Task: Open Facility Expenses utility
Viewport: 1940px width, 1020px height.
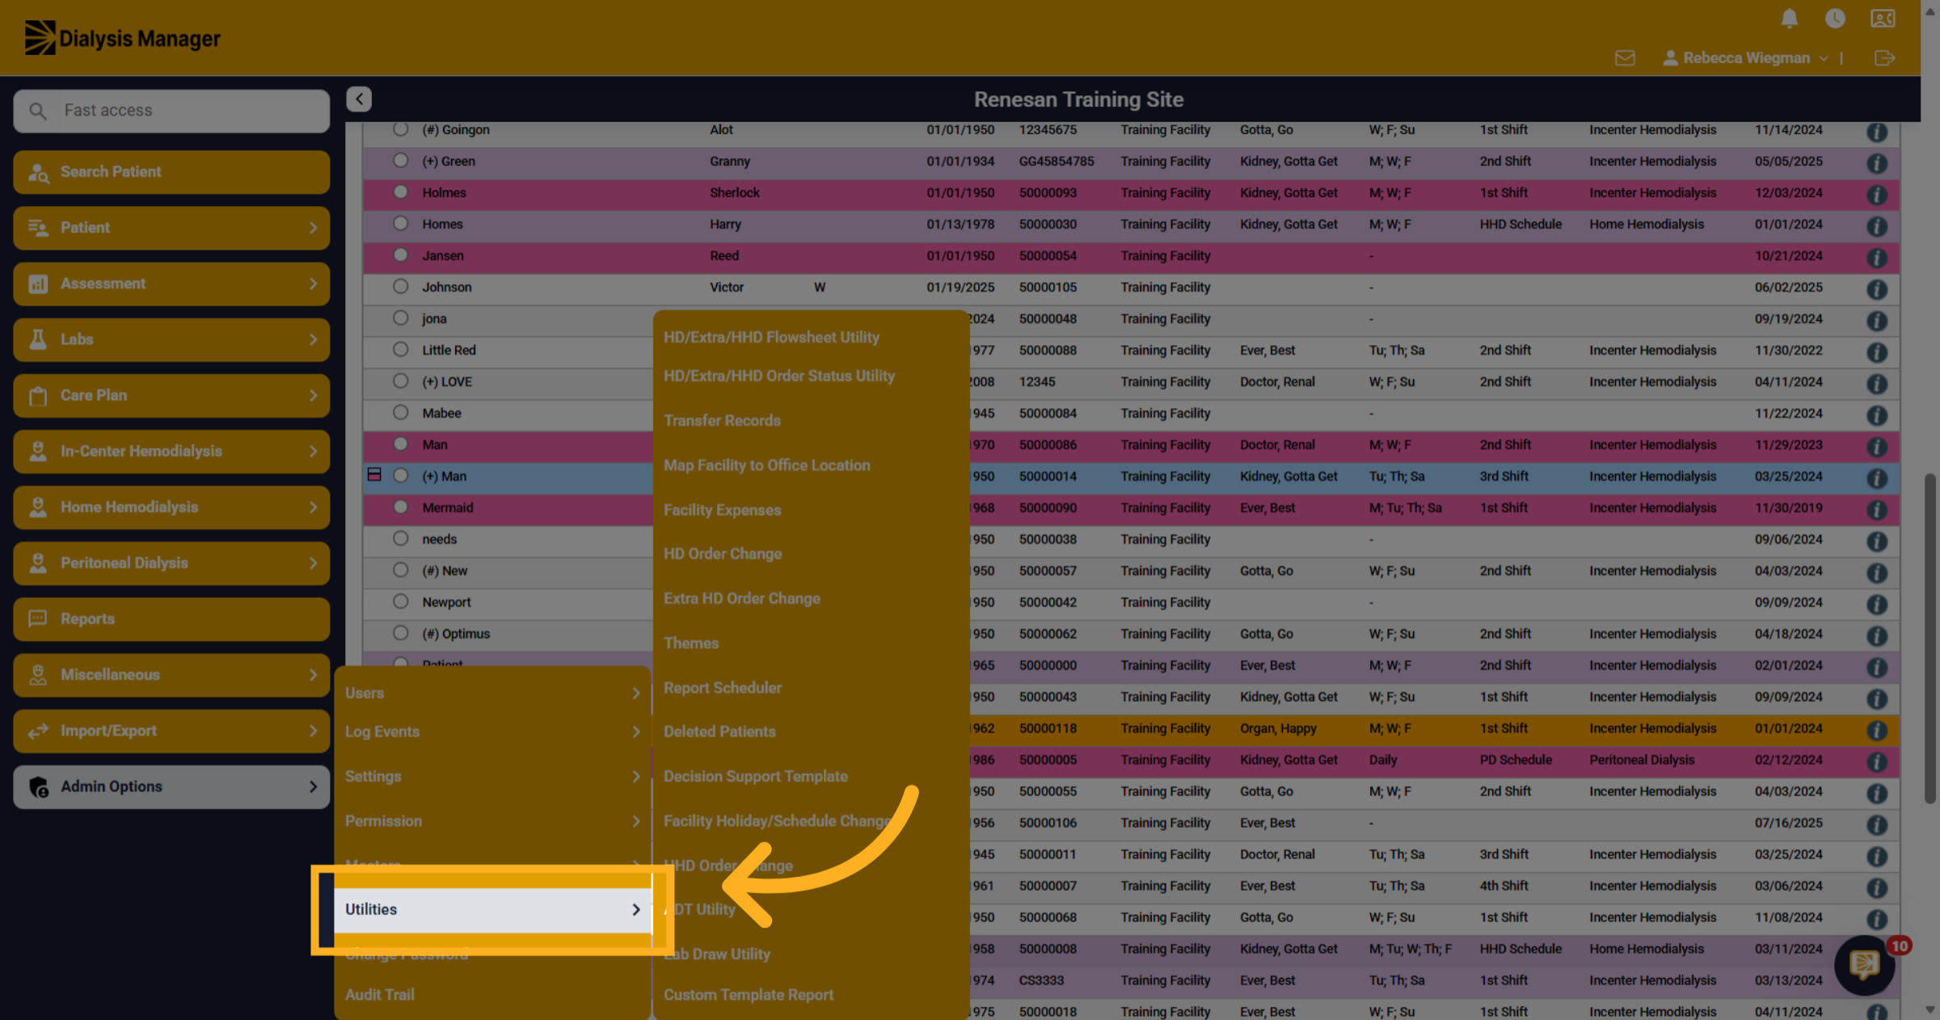Action: [x=723, y=510]
